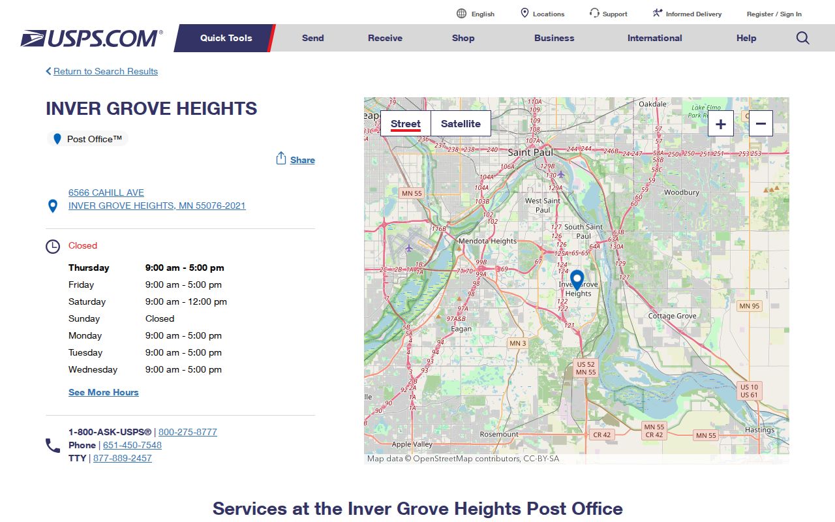Open the Shop menu
835x522 pixels.
click(x=463, y=38)
